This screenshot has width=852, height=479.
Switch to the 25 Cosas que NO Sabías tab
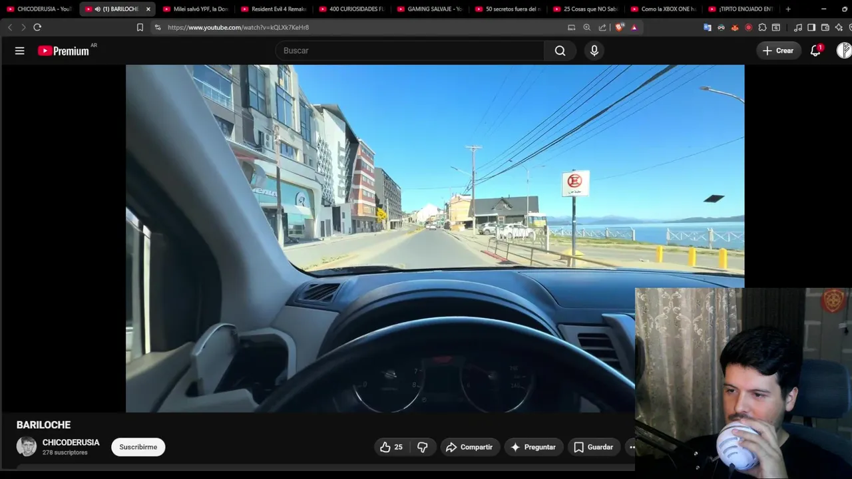coord(585,9)
